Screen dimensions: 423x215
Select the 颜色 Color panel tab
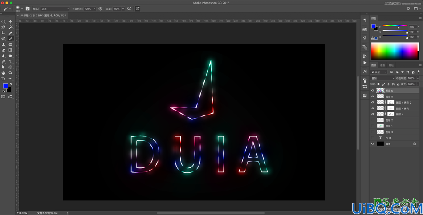tap(374, 18)
